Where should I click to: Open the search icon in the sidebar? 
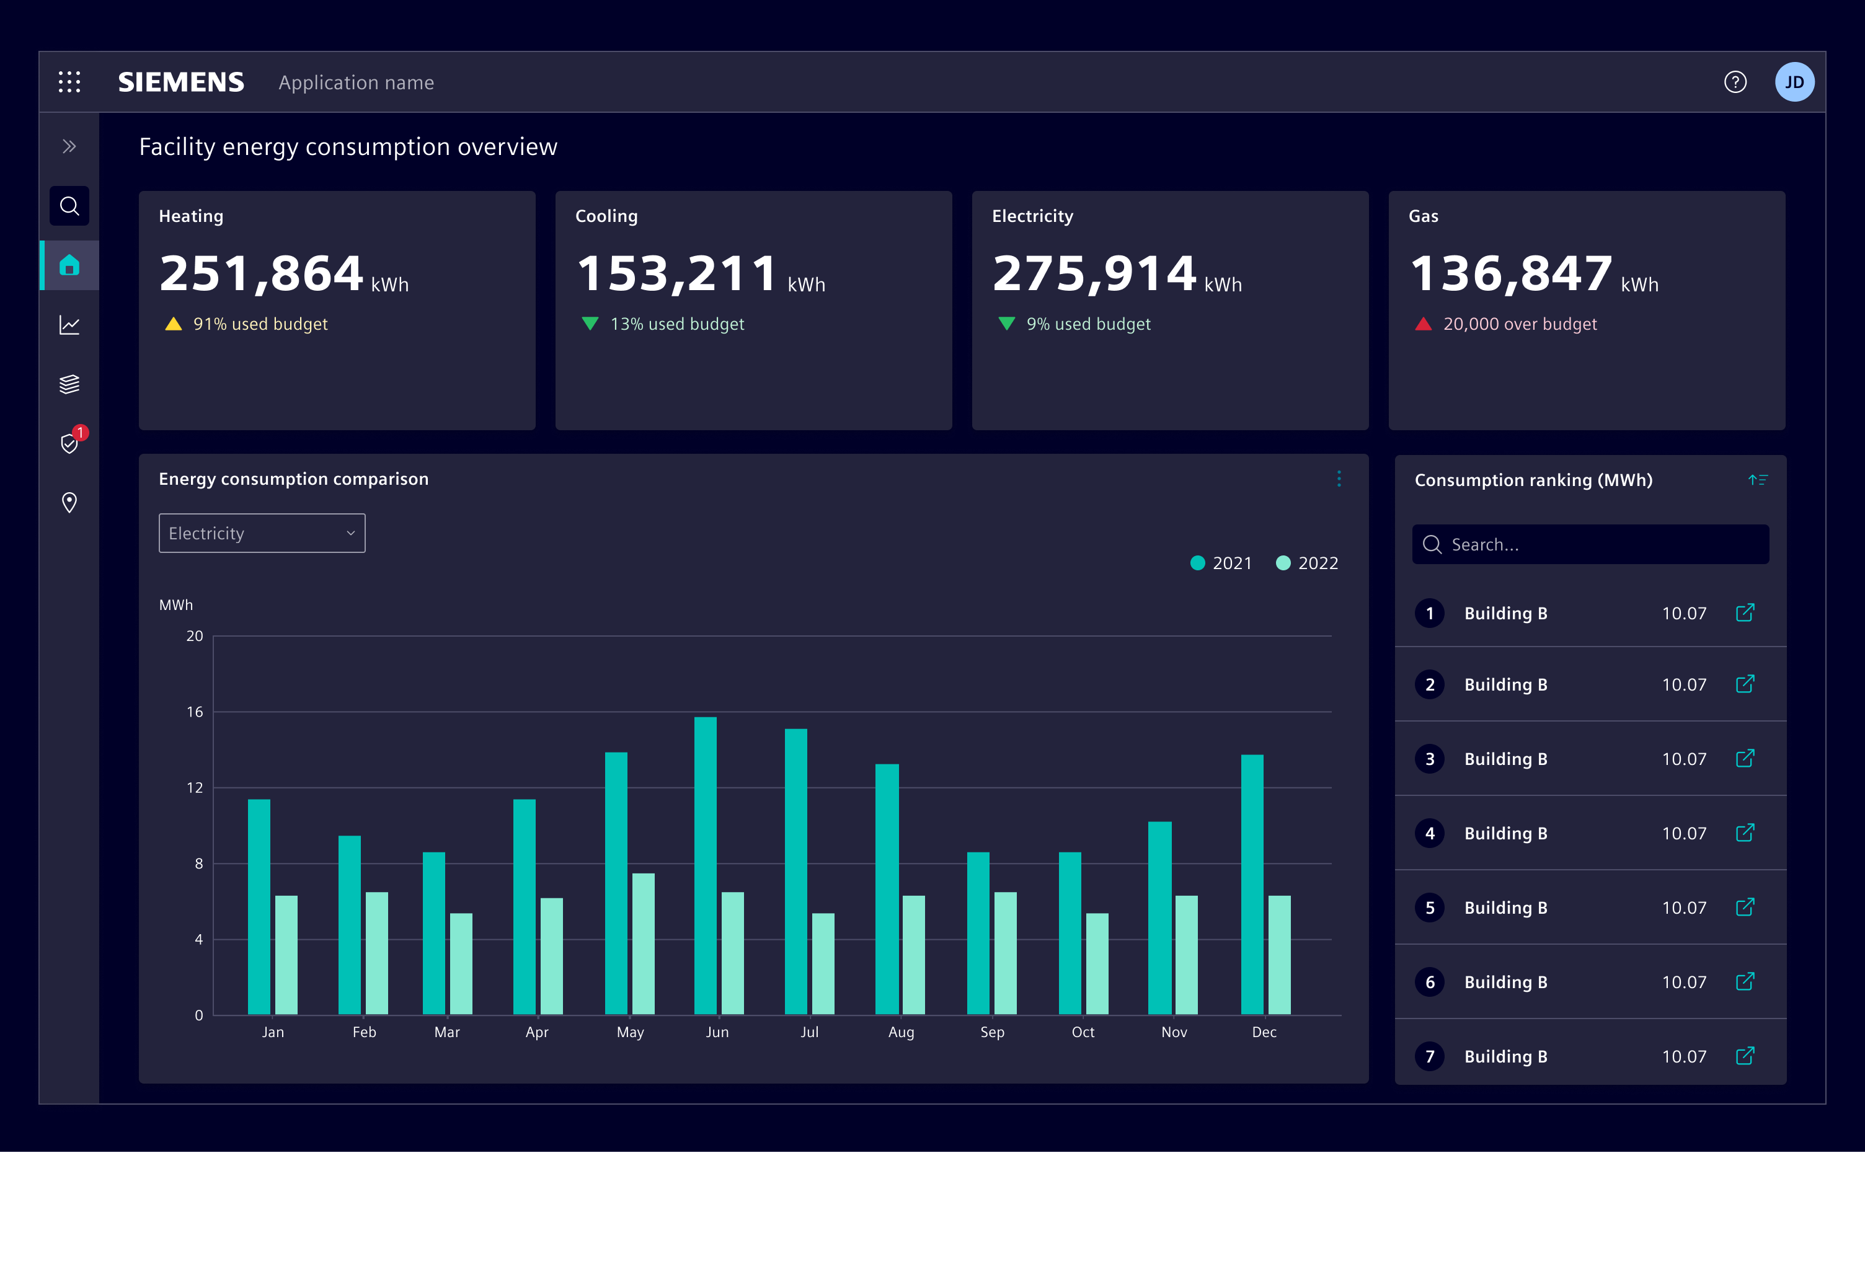tap(69, 205)
